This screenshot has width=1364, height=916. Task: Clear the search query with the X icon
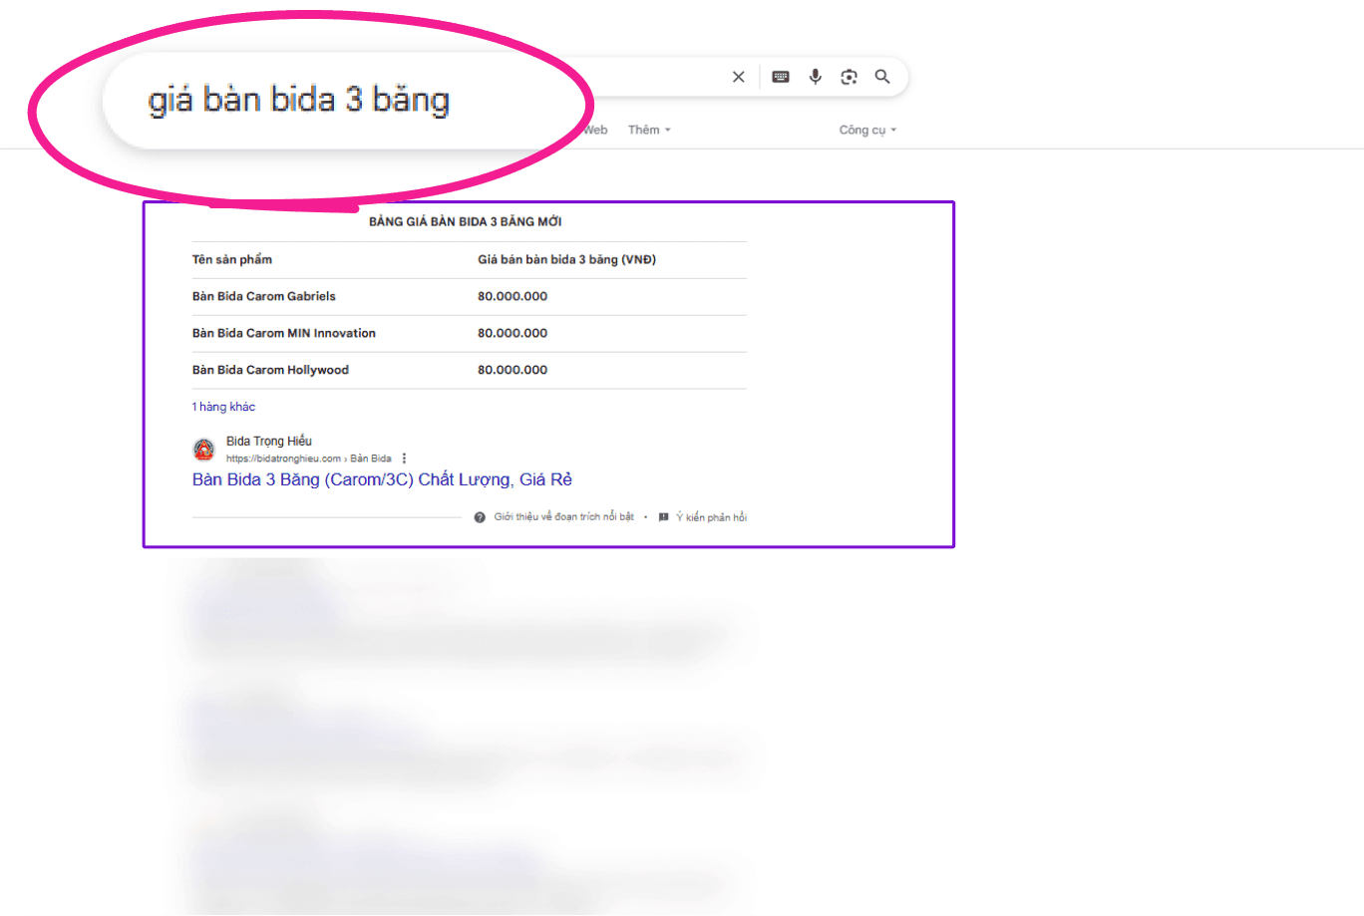click(x=738, y=77)
